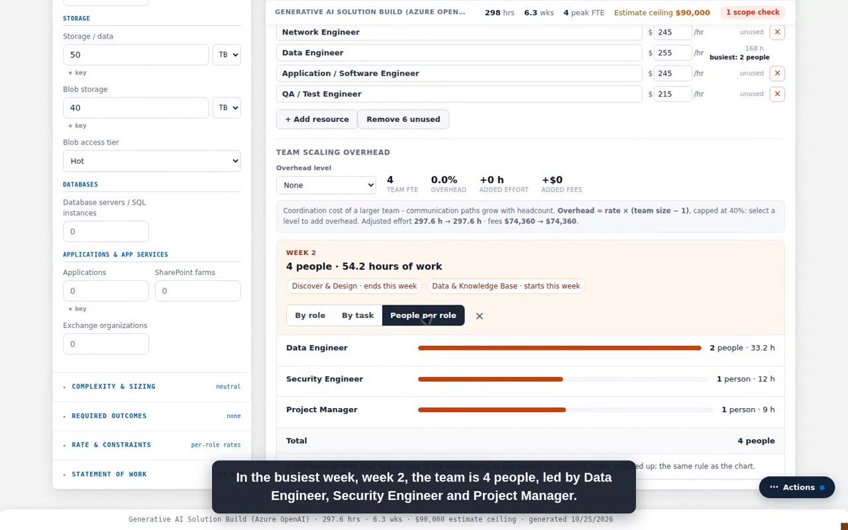Click the Data Engineer staffing bar
Image resolution: width=848 pixels, height=530 pixels.
coord(560,348)
